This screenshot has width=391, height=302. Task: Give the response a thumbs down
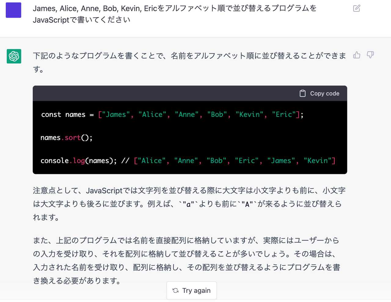click(x=370, y=55)
